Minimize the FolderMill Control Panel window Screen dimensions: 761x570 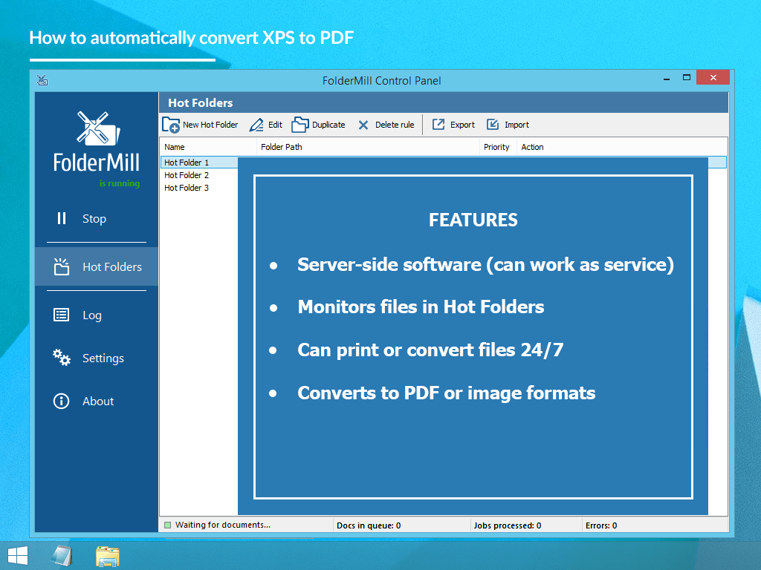point(667,78)
